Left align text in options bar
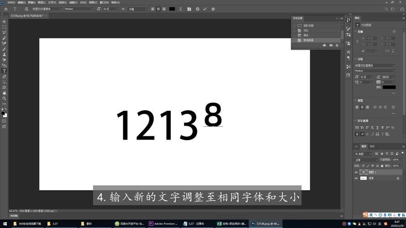Screen dimensions: 406x228 click(x=153, y=9)
